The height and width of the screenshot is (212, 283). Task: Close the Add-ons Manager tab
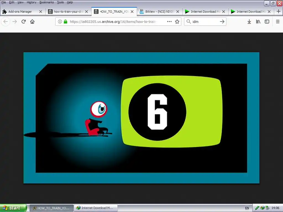[41, 12]
